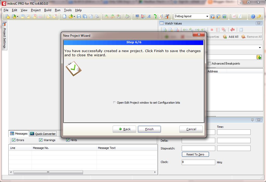Click the Program chip icon

(x=127, y=16)
